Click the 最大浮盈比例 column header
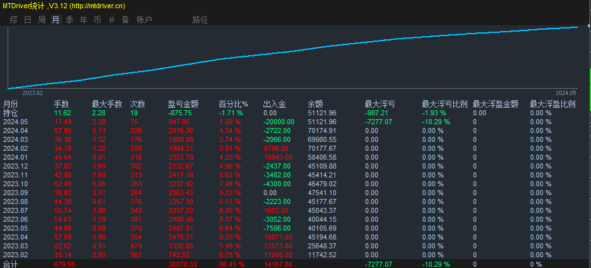 (552, 105)
